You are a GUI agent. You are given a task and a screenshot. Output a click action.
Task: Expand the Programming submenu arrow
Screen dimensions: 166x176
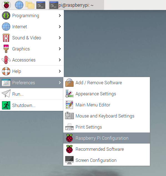coord(60,16)
